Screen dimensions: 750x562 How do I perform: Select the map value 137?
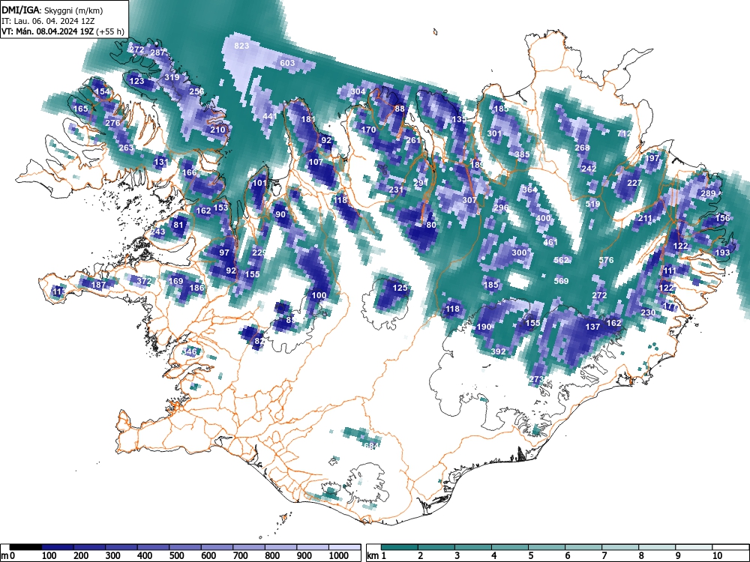coord(592,327)
